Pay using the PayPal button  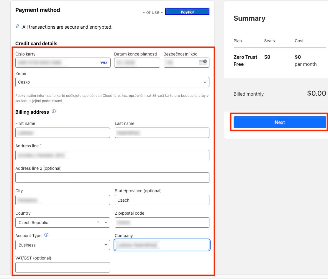[187, 12]
